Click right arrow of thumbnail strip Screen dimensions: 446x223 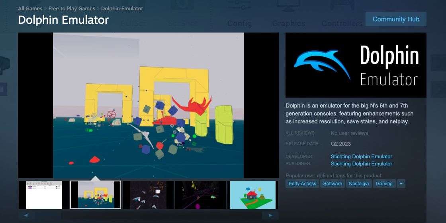click(x=270, y=215)
